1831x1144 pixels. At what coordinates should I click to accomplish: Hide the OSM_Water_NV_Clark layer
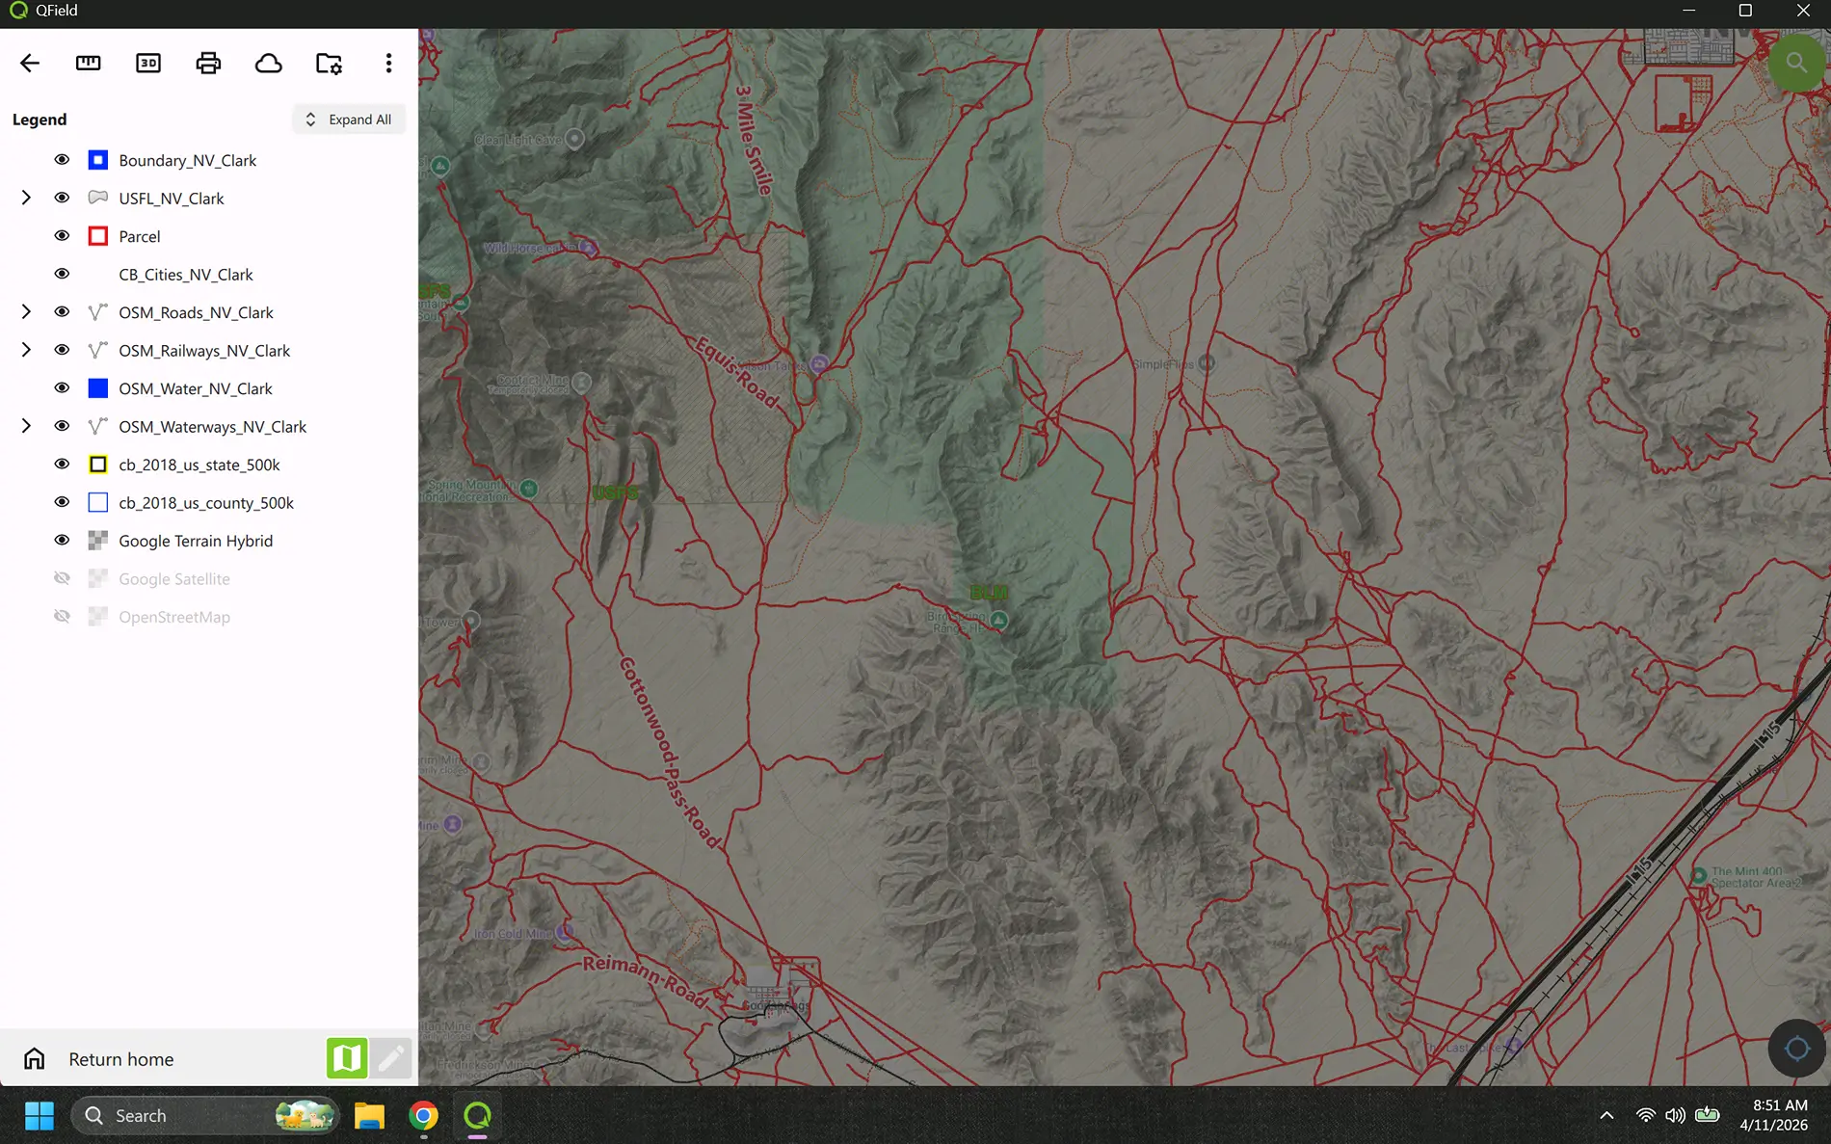[x=62, y=388]
